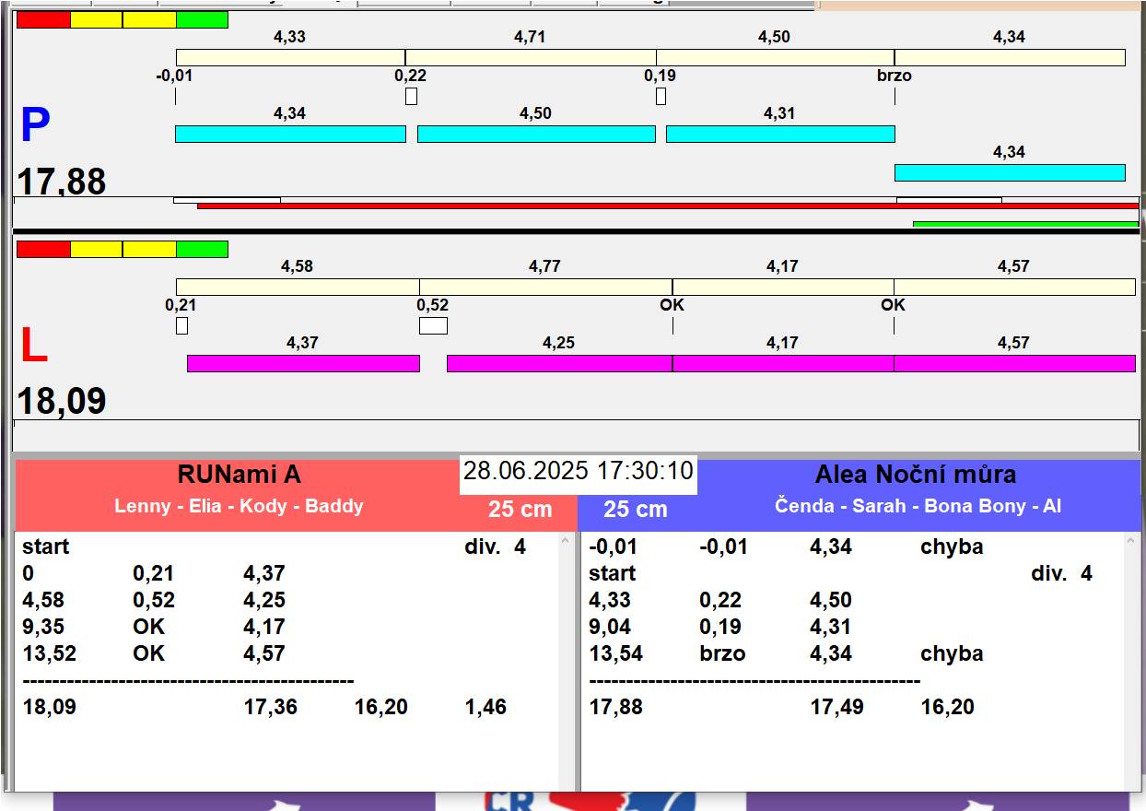
Task: Select the cream 4,71 bar in lane P
Action: [531, 57]
